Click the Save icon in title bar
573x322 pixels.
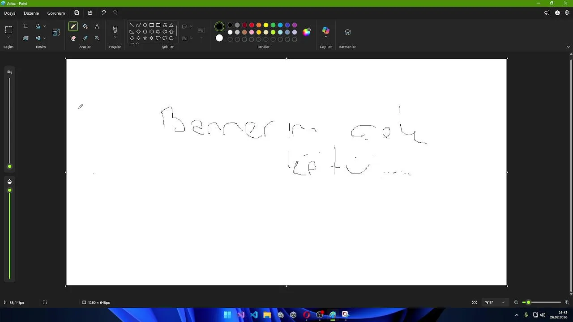(x=77, y=13)
